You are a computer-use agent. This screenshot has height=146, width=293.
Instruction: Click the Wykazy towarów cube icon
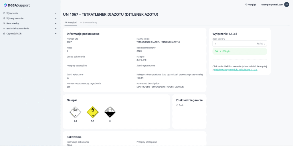coord(4,18)
